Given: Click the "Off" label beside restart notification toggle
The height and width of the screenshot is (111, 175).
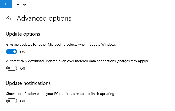Looking at the screenshot, I should click(x=23, y=101).
